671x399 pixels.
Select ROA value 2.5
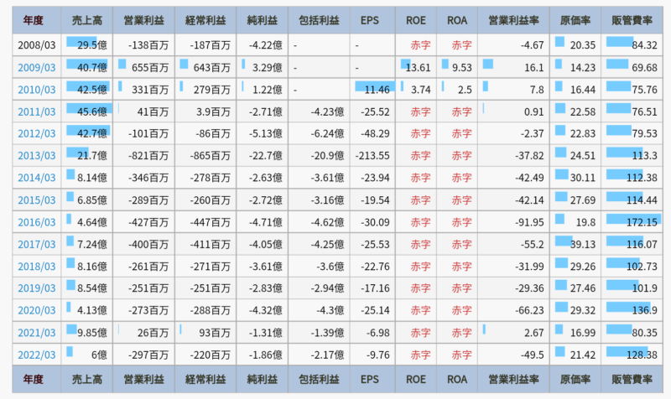465,90
